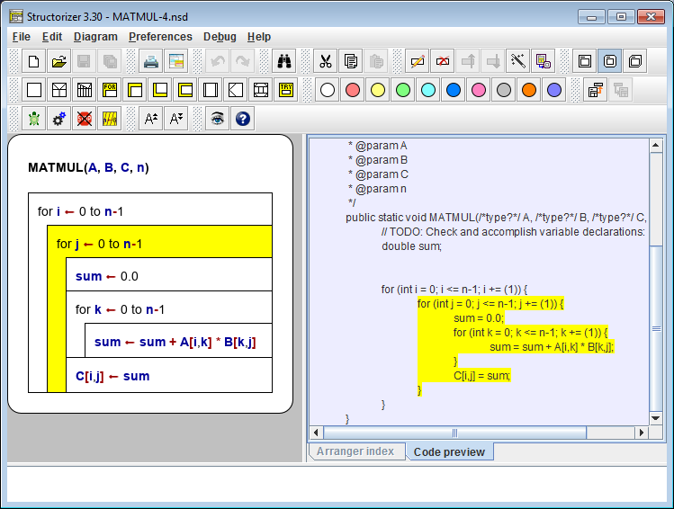Screen dimensions: 674x509
Task: Delete selected element with red X icon
Action: 443,61
